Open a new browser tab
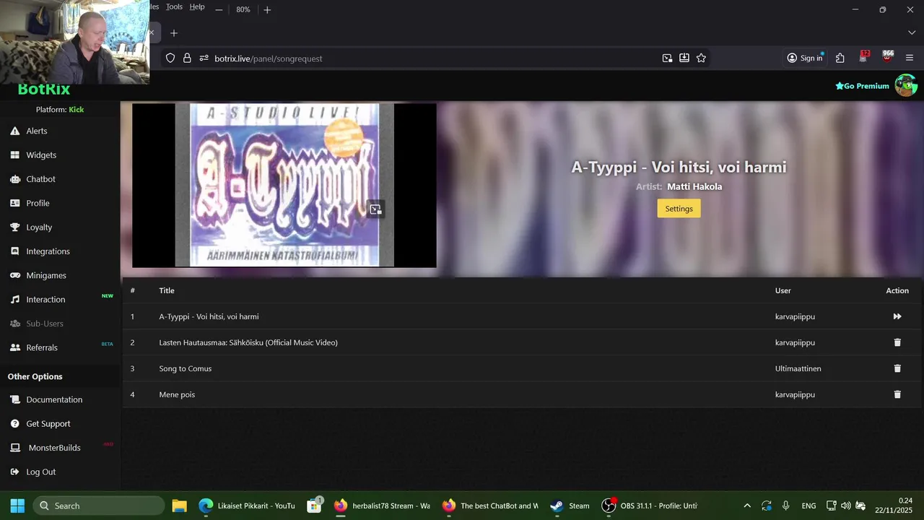 (x=174, y=33)
